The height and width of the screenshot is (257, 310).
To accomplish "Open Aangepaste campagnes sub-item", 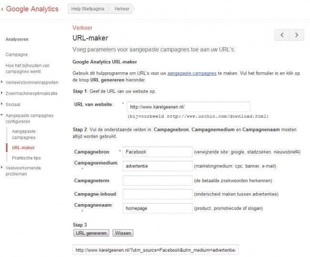I will 24,134.
